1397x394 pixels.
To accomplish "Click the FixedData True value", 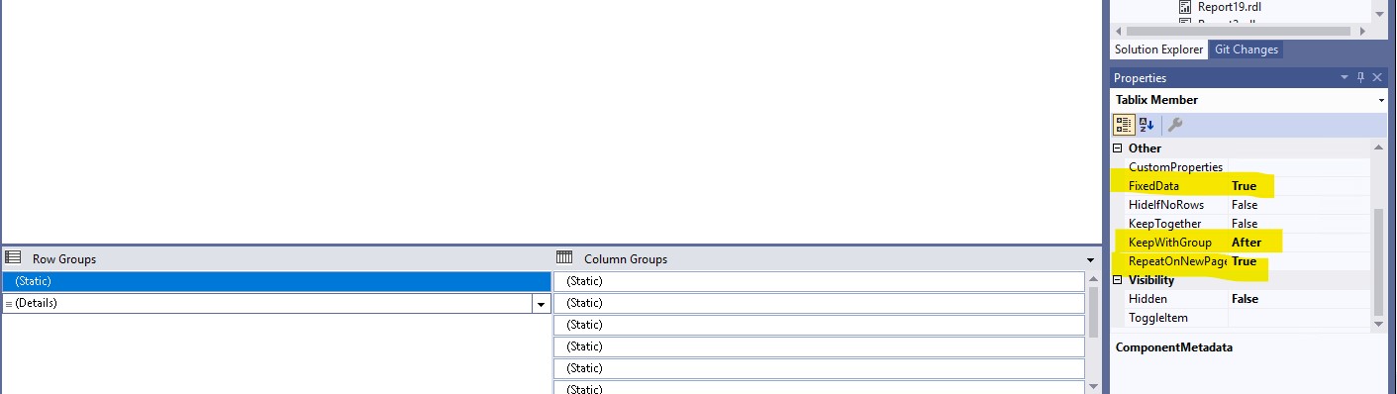I will click(x=1244, y=186).
